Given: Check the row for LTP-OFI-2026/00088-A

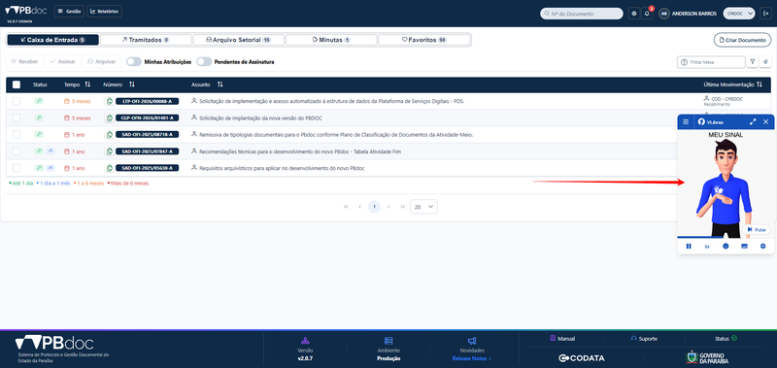Looking at the screenshot, I should [17, 101].
